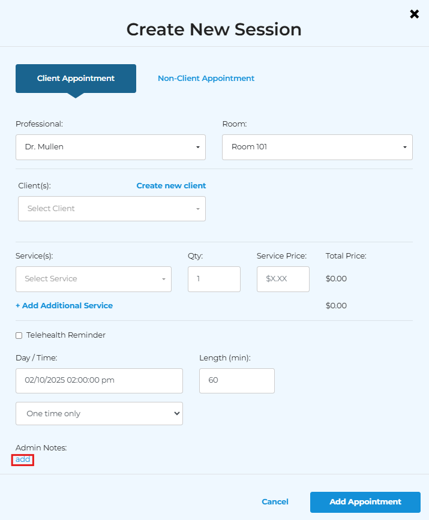The width and height of the screenshot is (429, 520).
Task: Open the Room dropdown showing Room 101
Action: (x=317, y=147)
